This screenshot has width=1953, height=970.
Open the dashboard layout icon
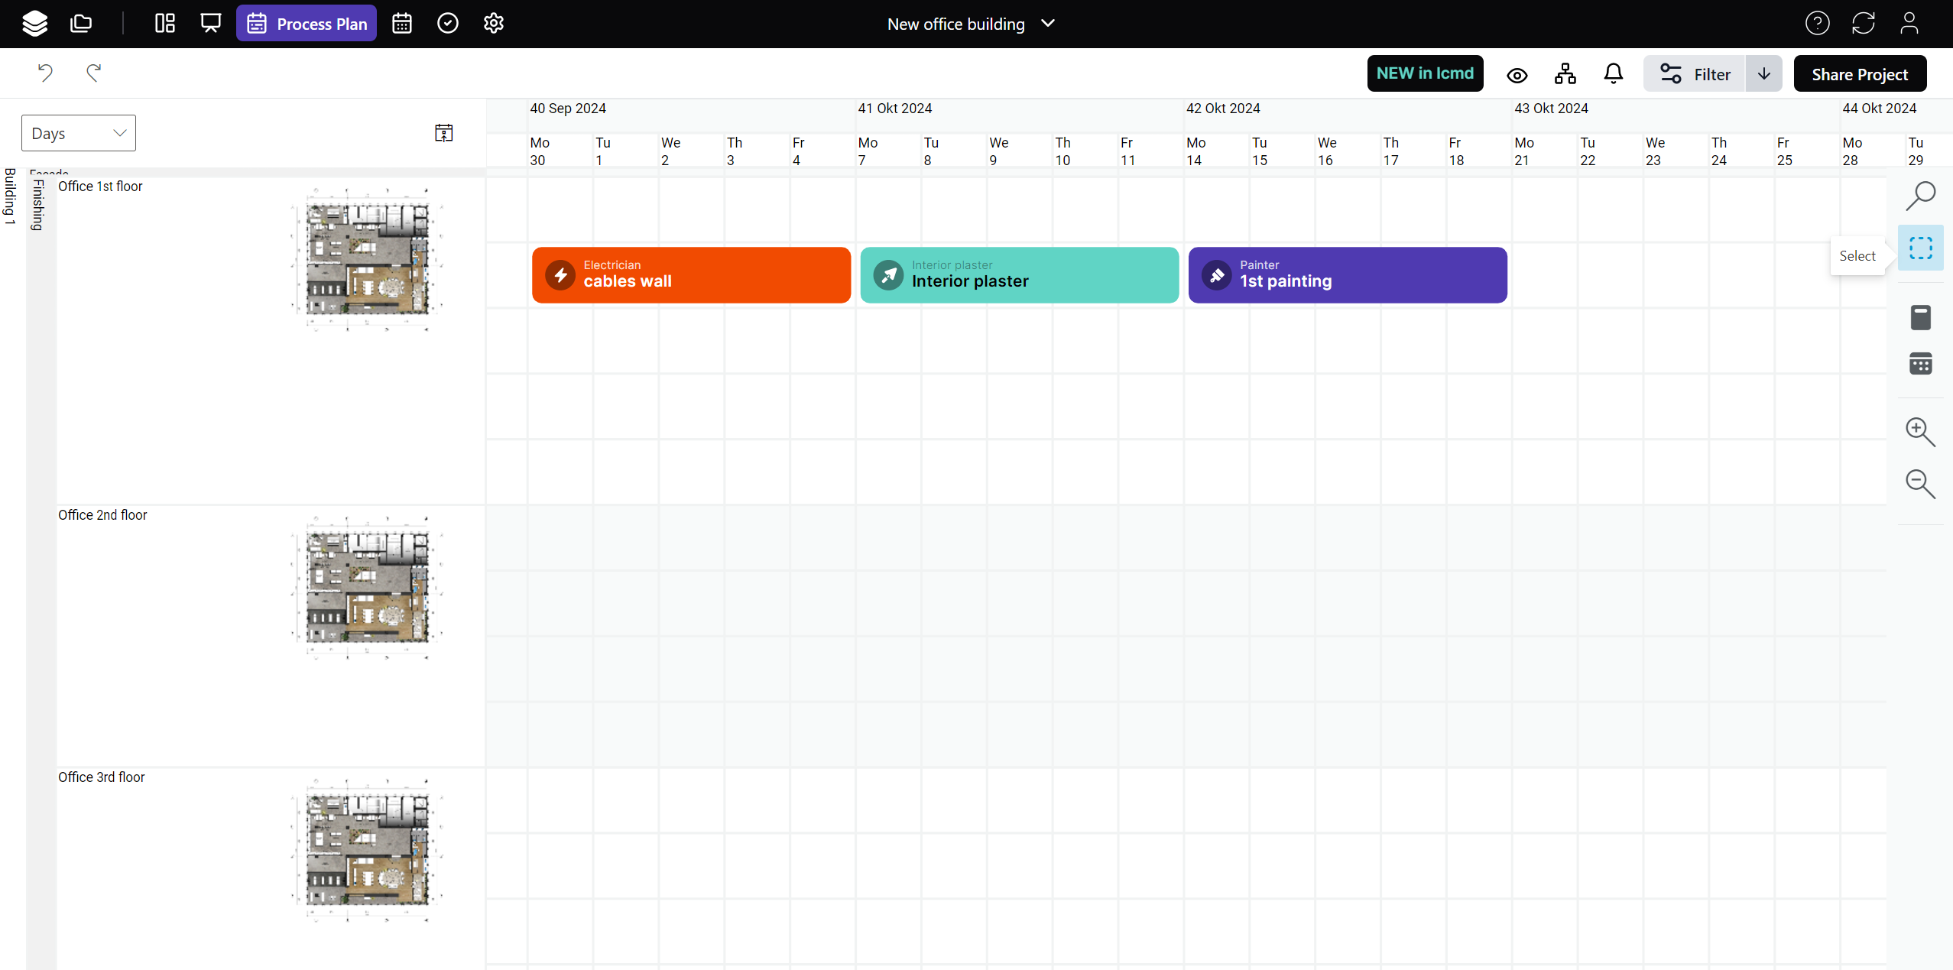(164, 24)
